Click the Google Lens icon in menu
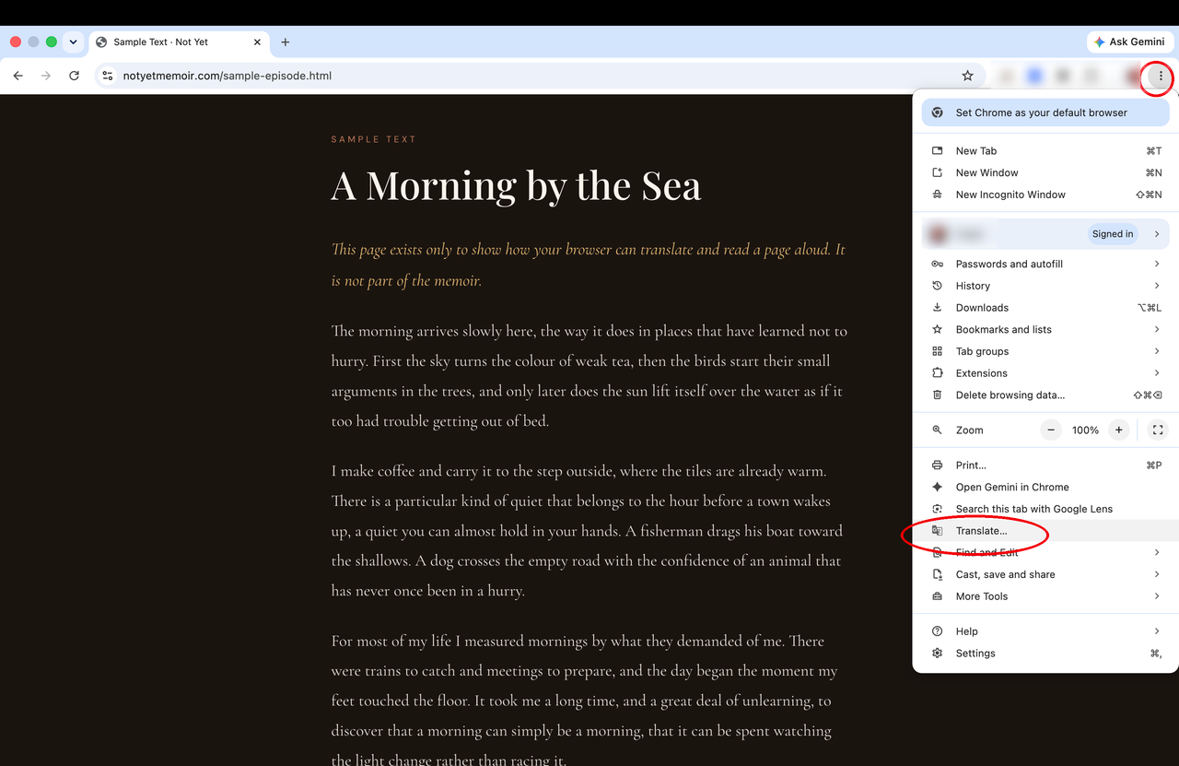 point(937,509)
